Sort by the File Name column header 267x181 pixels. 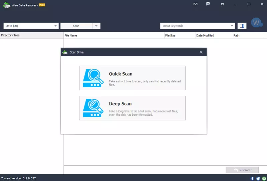tap(113, 35)
